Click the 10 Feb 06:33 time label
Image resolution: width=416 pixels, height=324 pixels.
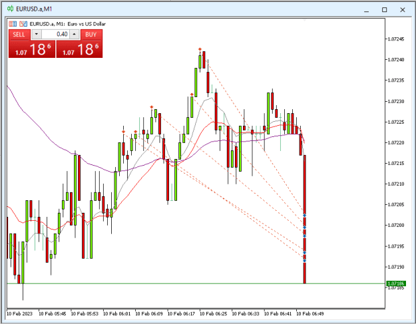pyautogui.click(x=246, y=313)
